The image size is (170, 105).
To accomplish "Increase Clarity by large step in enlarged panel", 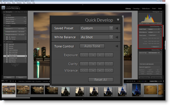I will 109,64.
